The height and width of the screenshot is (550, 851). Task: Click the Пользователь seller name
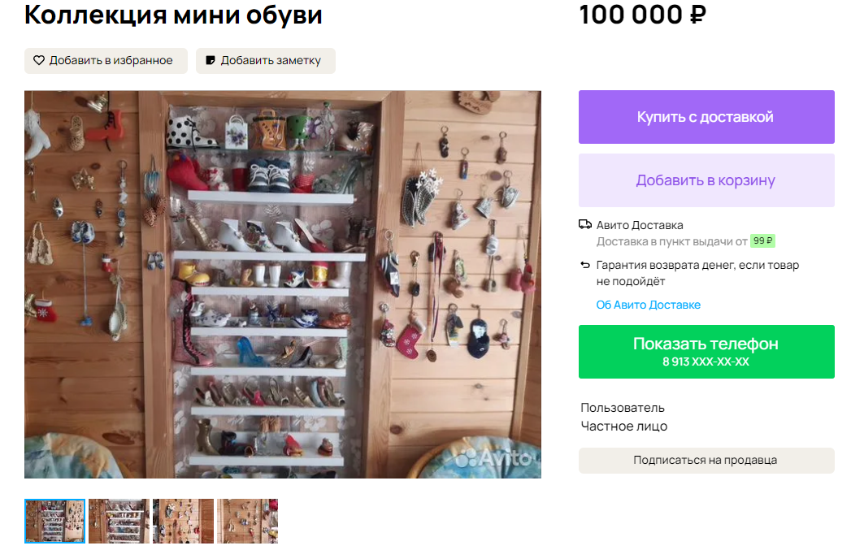coord(623,408)
